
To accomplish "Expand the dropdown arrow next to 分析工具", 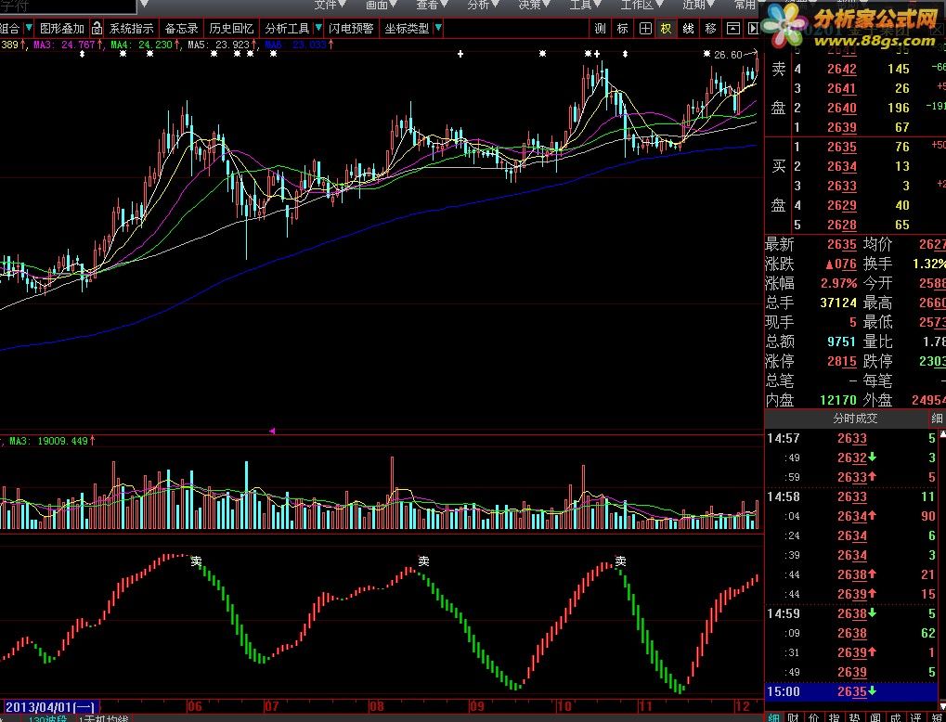I will coord(317,28).
